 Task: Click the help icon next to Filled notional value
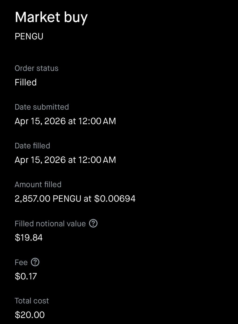tap(93, 223)
